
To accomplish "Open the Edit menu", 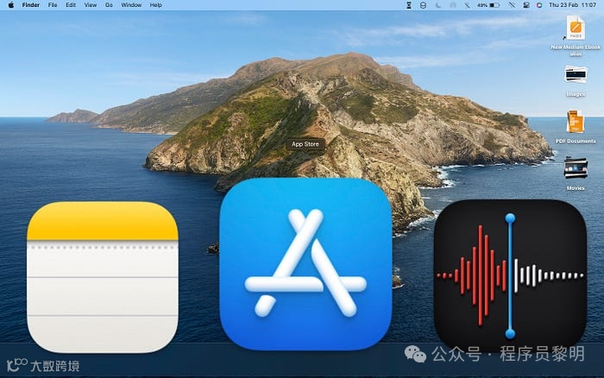I will tap(71, 5).
